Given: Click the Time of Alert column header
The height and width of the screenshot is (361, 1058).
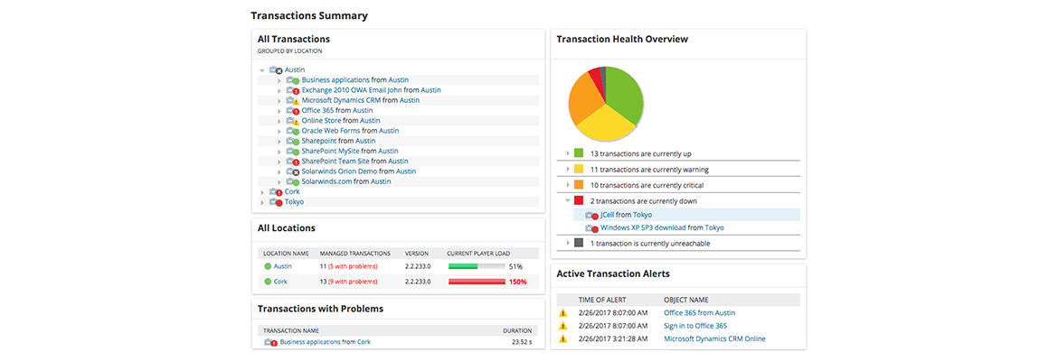Looking at the screenshot, I should coord(602,300).
